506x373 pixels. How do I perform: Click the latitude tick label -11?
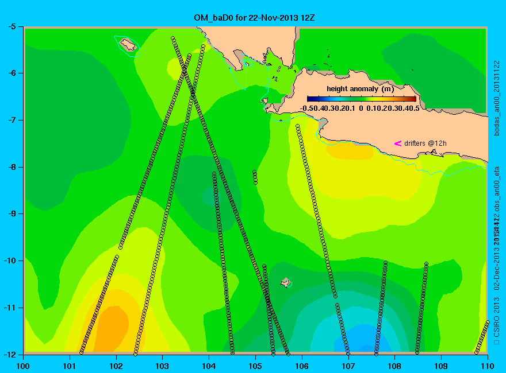[x=9, y=308]
